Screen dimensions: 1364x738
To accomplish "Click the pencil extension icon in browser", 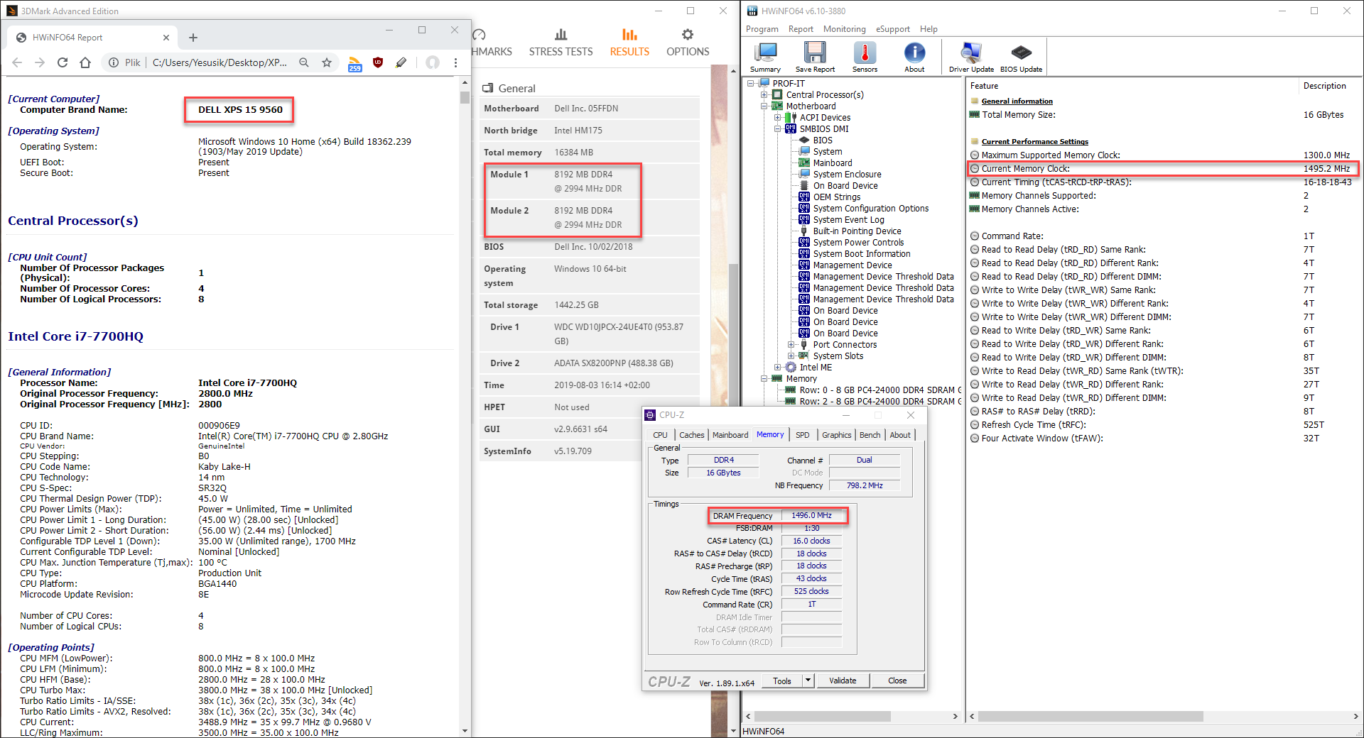I will click(x=401, y=62).
